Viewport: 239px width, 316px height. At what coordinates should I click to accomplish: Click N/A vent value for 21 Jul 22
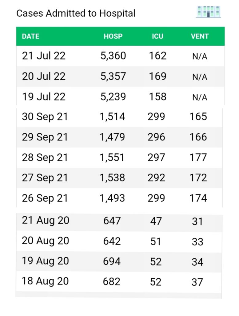(200, 57)
